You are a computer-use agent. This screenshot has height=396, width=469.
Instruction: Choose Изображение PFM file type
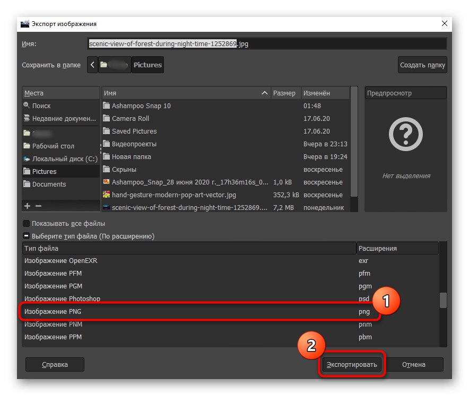click(230, 273)
